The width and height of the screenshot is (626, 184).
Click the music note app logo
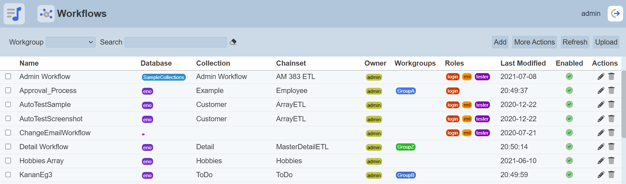click(14, 14)
